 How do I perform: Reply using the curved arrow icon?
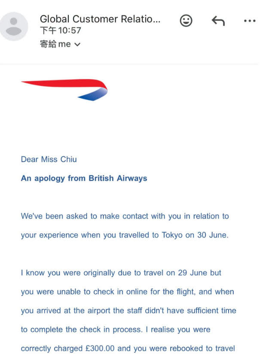(218, 21)
